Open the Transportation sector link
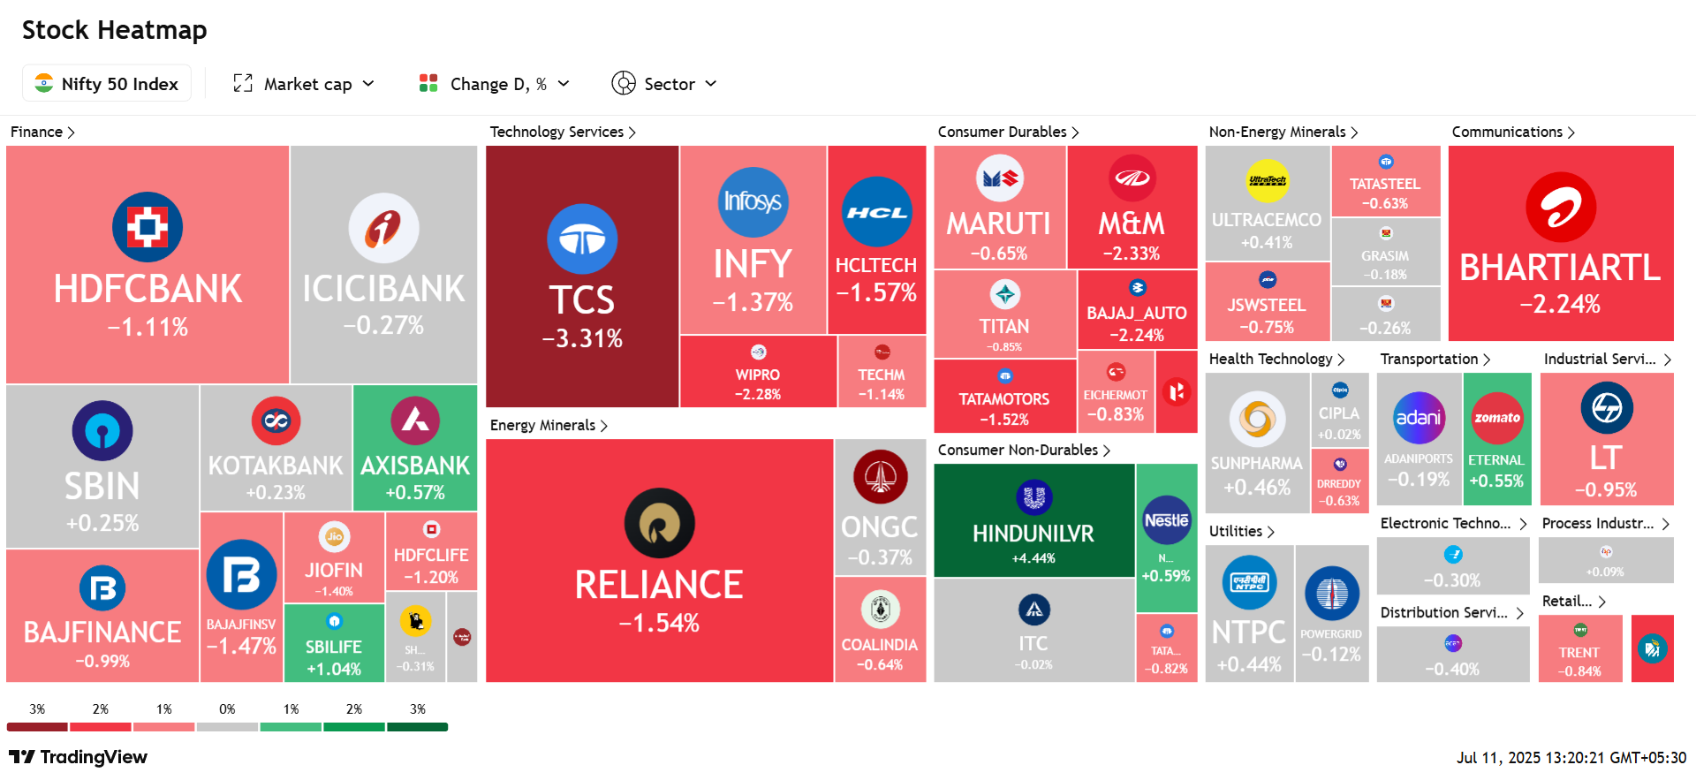Screen dimensions: 1696x780 tap(1435, 359)
